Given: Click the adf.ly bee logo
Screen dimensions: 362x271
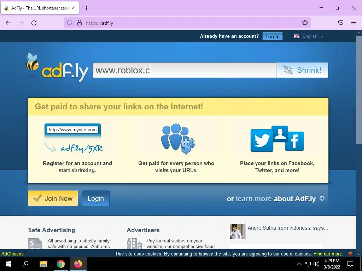Looking at the screenshot, I should pyautogui.click(x=57, y=67).
